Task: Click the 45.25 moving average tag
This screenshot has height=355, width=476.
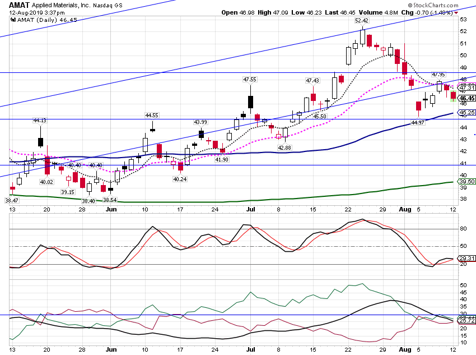Action: (x=467, y=113)
